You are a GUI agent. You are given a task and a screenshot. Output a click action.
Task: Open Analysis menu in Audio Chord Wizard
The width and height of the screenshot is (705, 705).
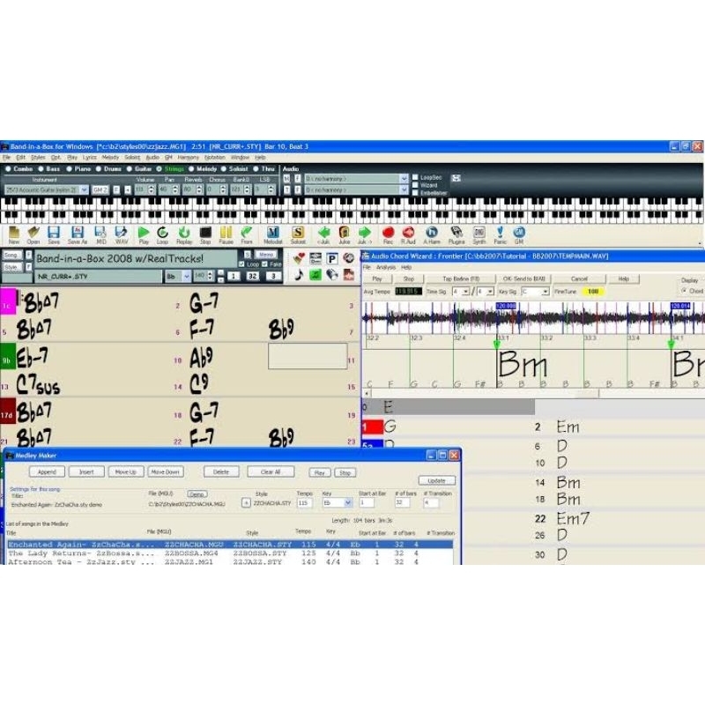click(x=386, y=268)
